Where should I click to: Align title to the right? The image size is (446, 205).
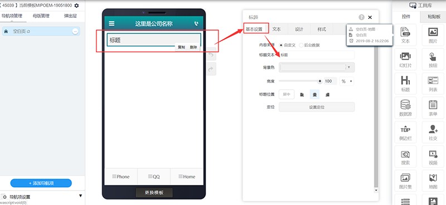coord(327,95)
